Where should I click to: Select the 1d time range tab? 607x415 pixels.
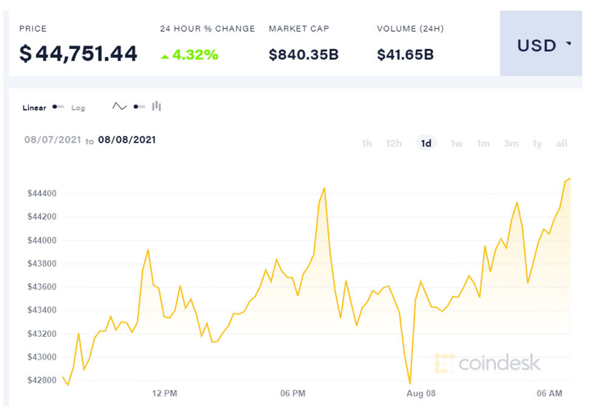(x=425, y=143)
